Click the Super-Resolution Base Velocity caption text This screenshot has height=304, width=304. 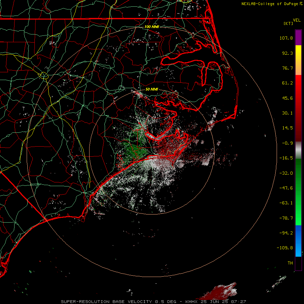[x=153, y=302]
